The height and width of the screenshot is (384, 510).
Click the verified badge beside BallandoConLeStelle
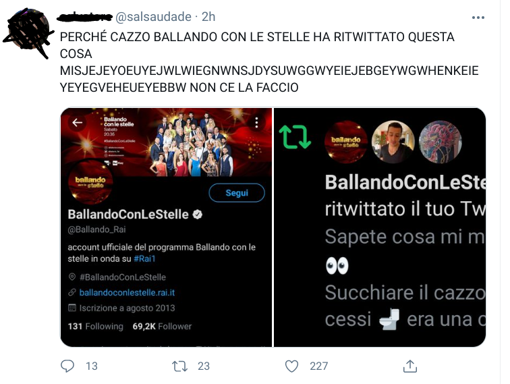click(x=198, y=215)
